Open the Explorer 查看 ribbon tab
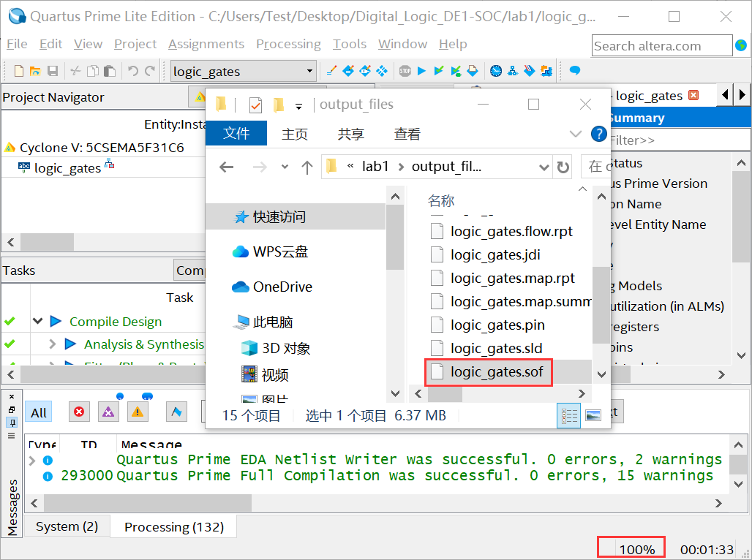 coord(407,134)
